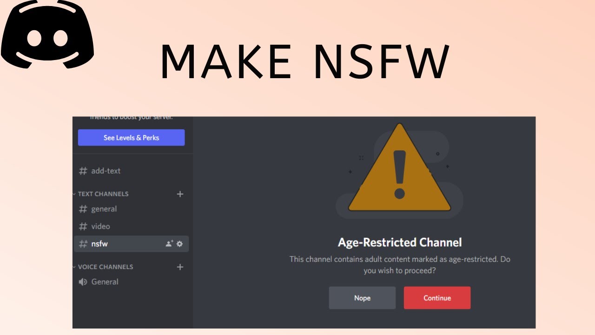The width and height of the screenshot is (595, 335).
Task: Click the speaker icon beside General
Action: click(x=83, y=282)
